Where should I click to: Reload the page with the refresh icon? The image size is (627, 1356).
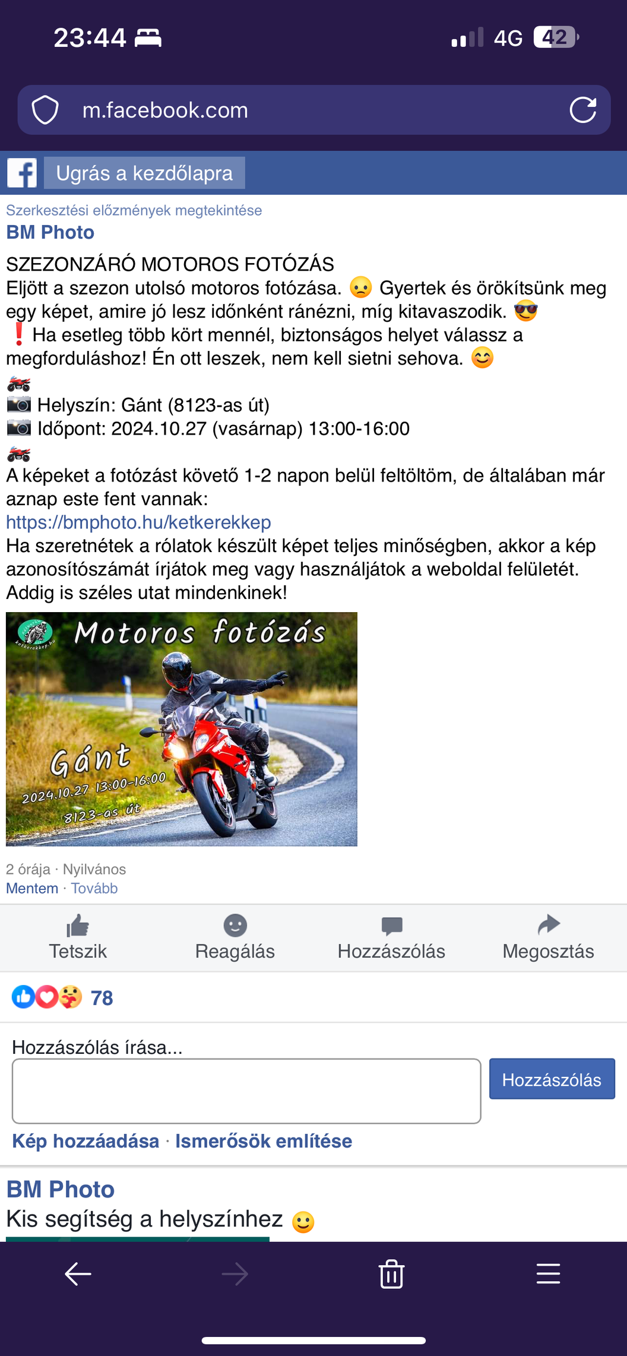(x=582, y=110)
